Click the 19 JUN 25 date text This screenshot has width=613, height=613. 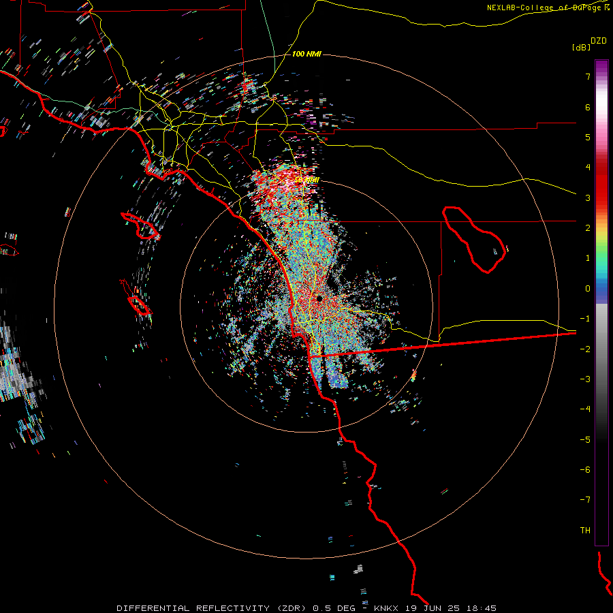point(431,608)
